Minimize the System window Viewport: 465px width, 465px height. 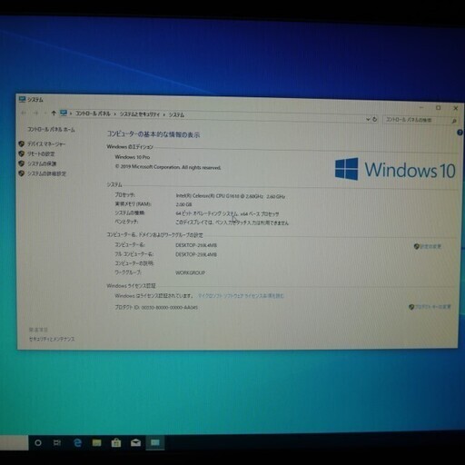(421, 107)
